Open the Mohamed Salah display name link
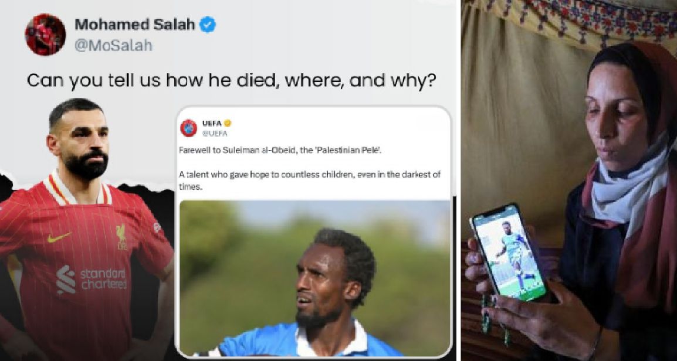The width and height of the screenshot is (677, 361). 135,25
